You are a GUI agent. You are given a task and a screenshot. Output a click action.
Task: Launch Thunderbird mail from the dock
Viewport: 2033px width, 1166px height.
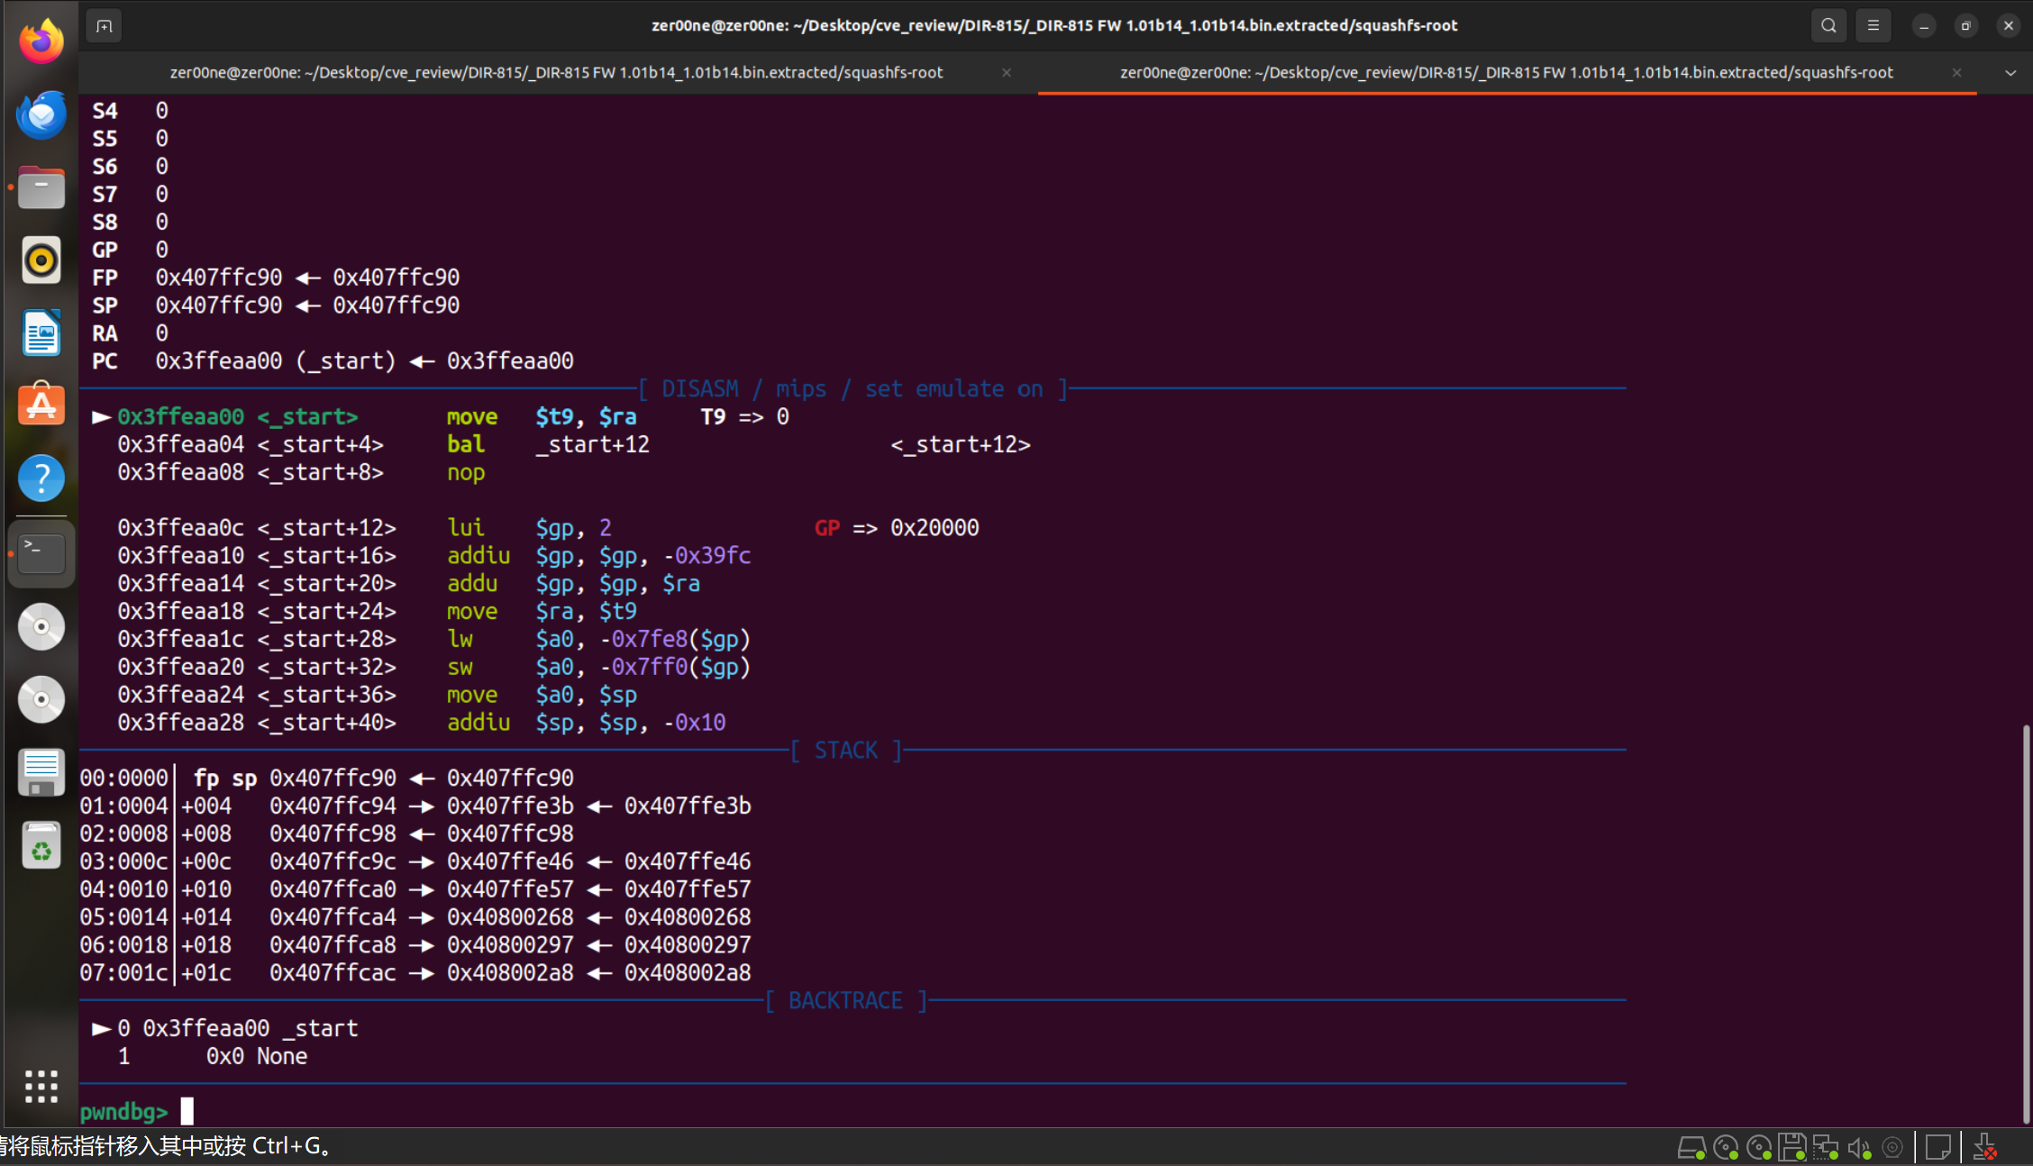coord(41,114)
